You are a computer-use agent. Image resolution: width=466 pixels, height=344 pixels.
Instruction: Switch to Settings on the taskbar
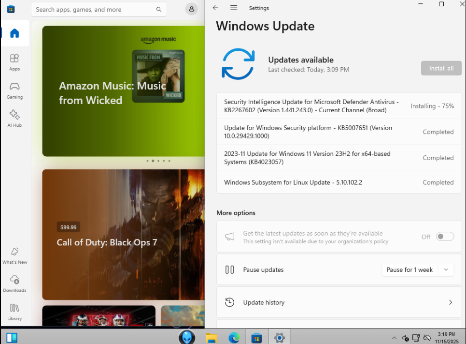coord(280,338)
